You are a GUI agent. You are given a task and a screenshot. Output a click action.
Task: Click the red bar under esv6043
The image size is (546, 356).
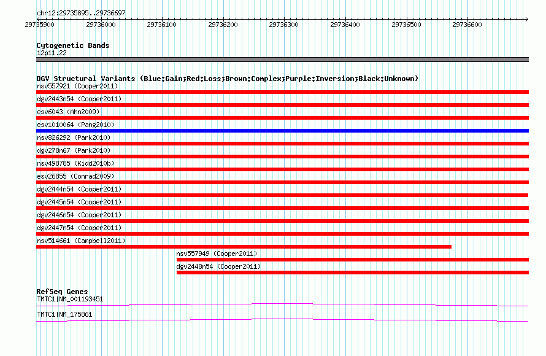(x=282, y=118)
